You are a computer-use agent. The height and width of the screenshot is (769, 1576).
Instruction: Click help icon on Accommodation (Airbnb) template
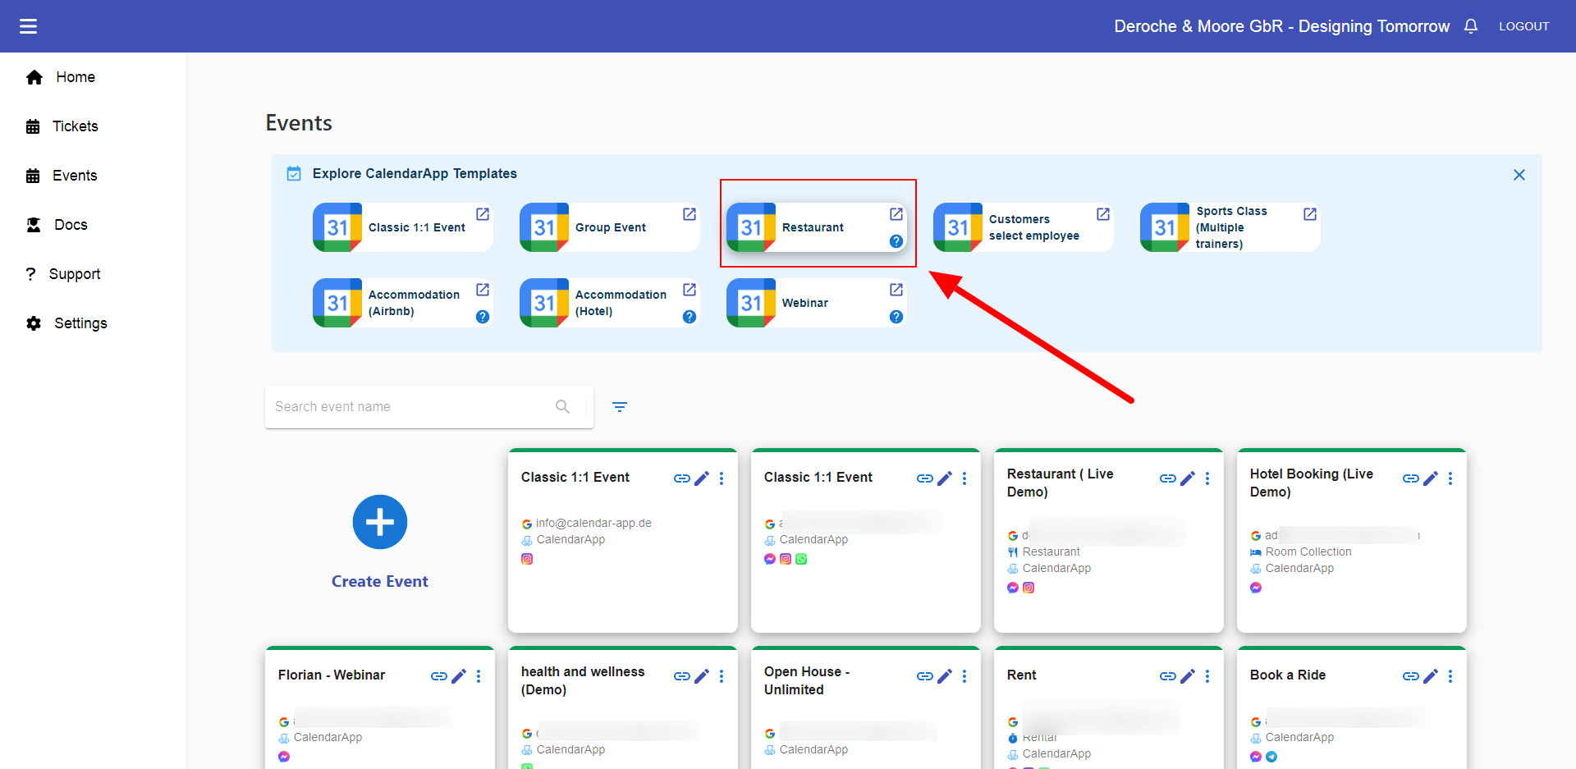tap(483, 317)
